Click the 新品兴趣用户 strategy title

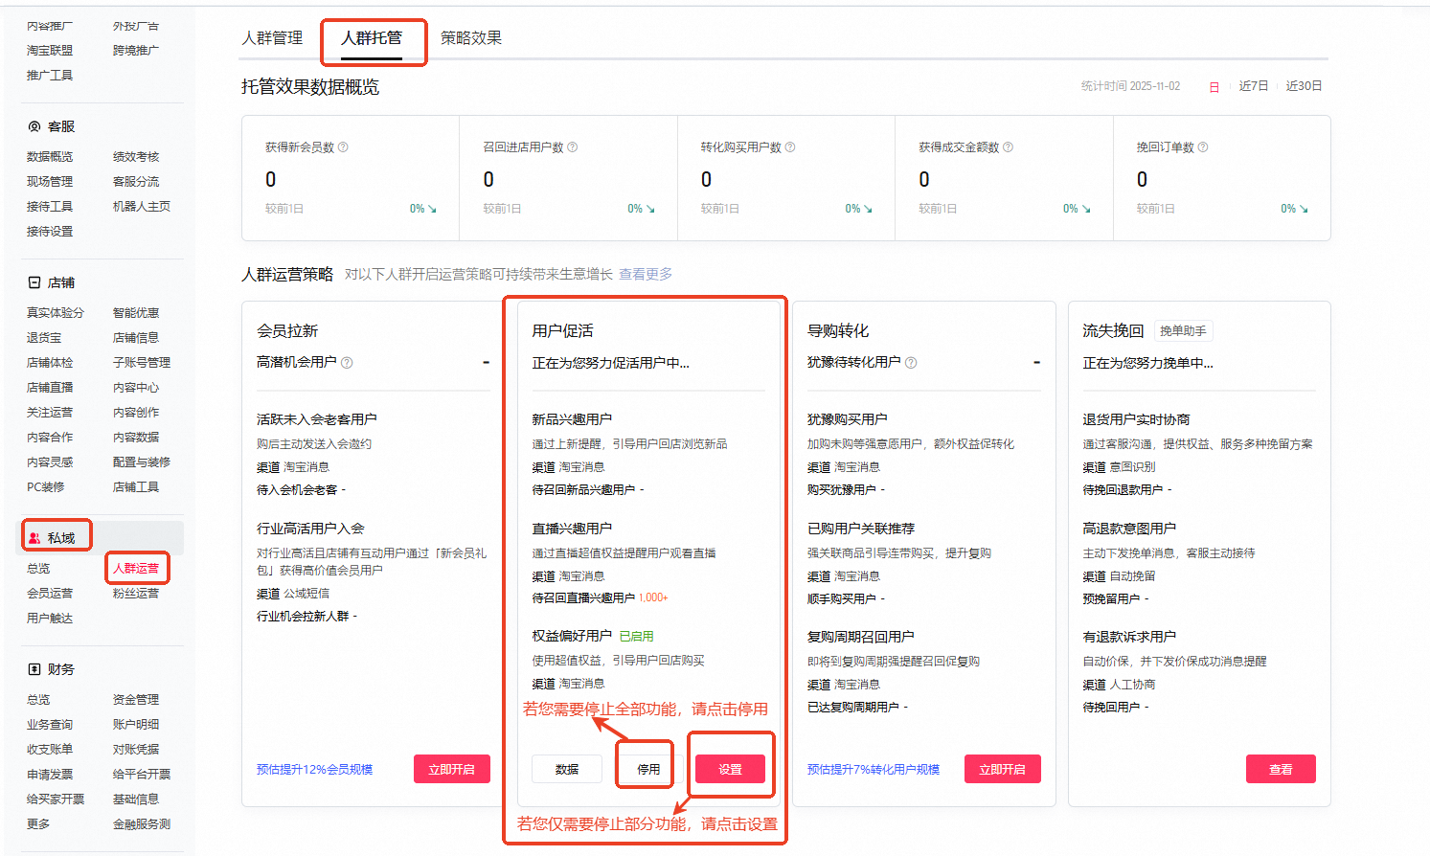coord(572,419)
